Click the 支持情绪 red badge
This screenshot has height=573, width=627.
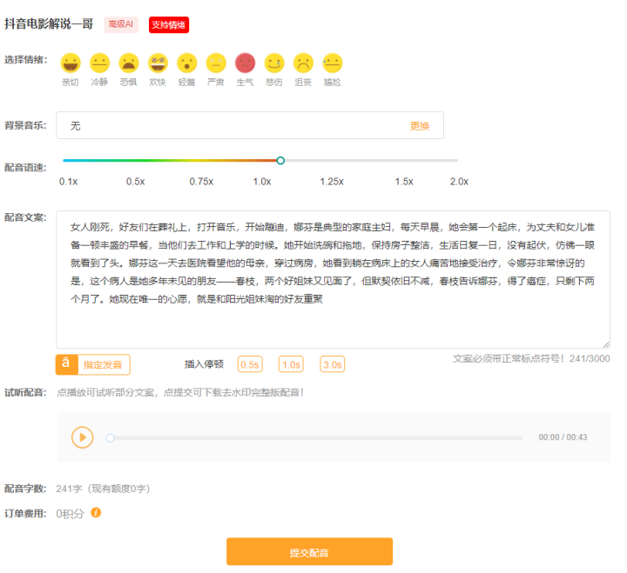169,24
